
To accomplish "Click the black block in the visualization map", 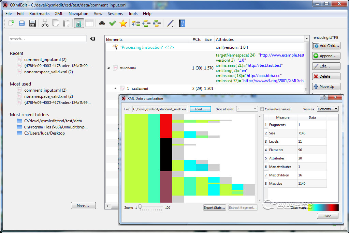I will (x=166, y=155).
